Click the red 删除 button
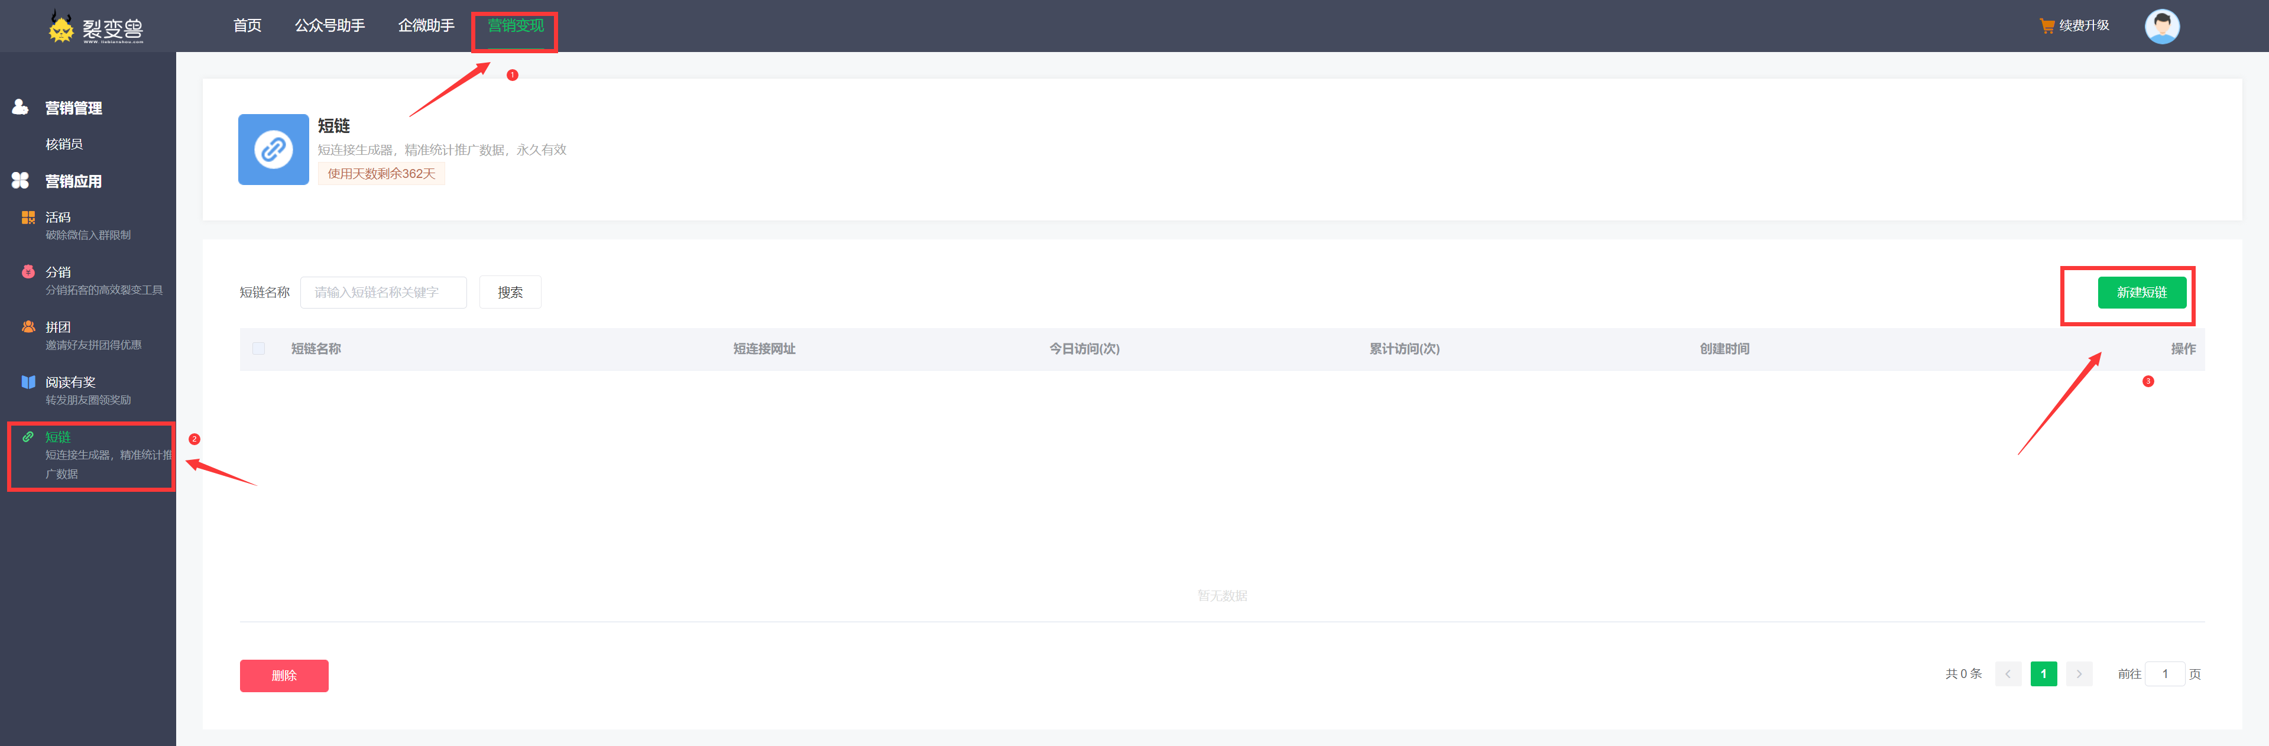 coord(284,676)
